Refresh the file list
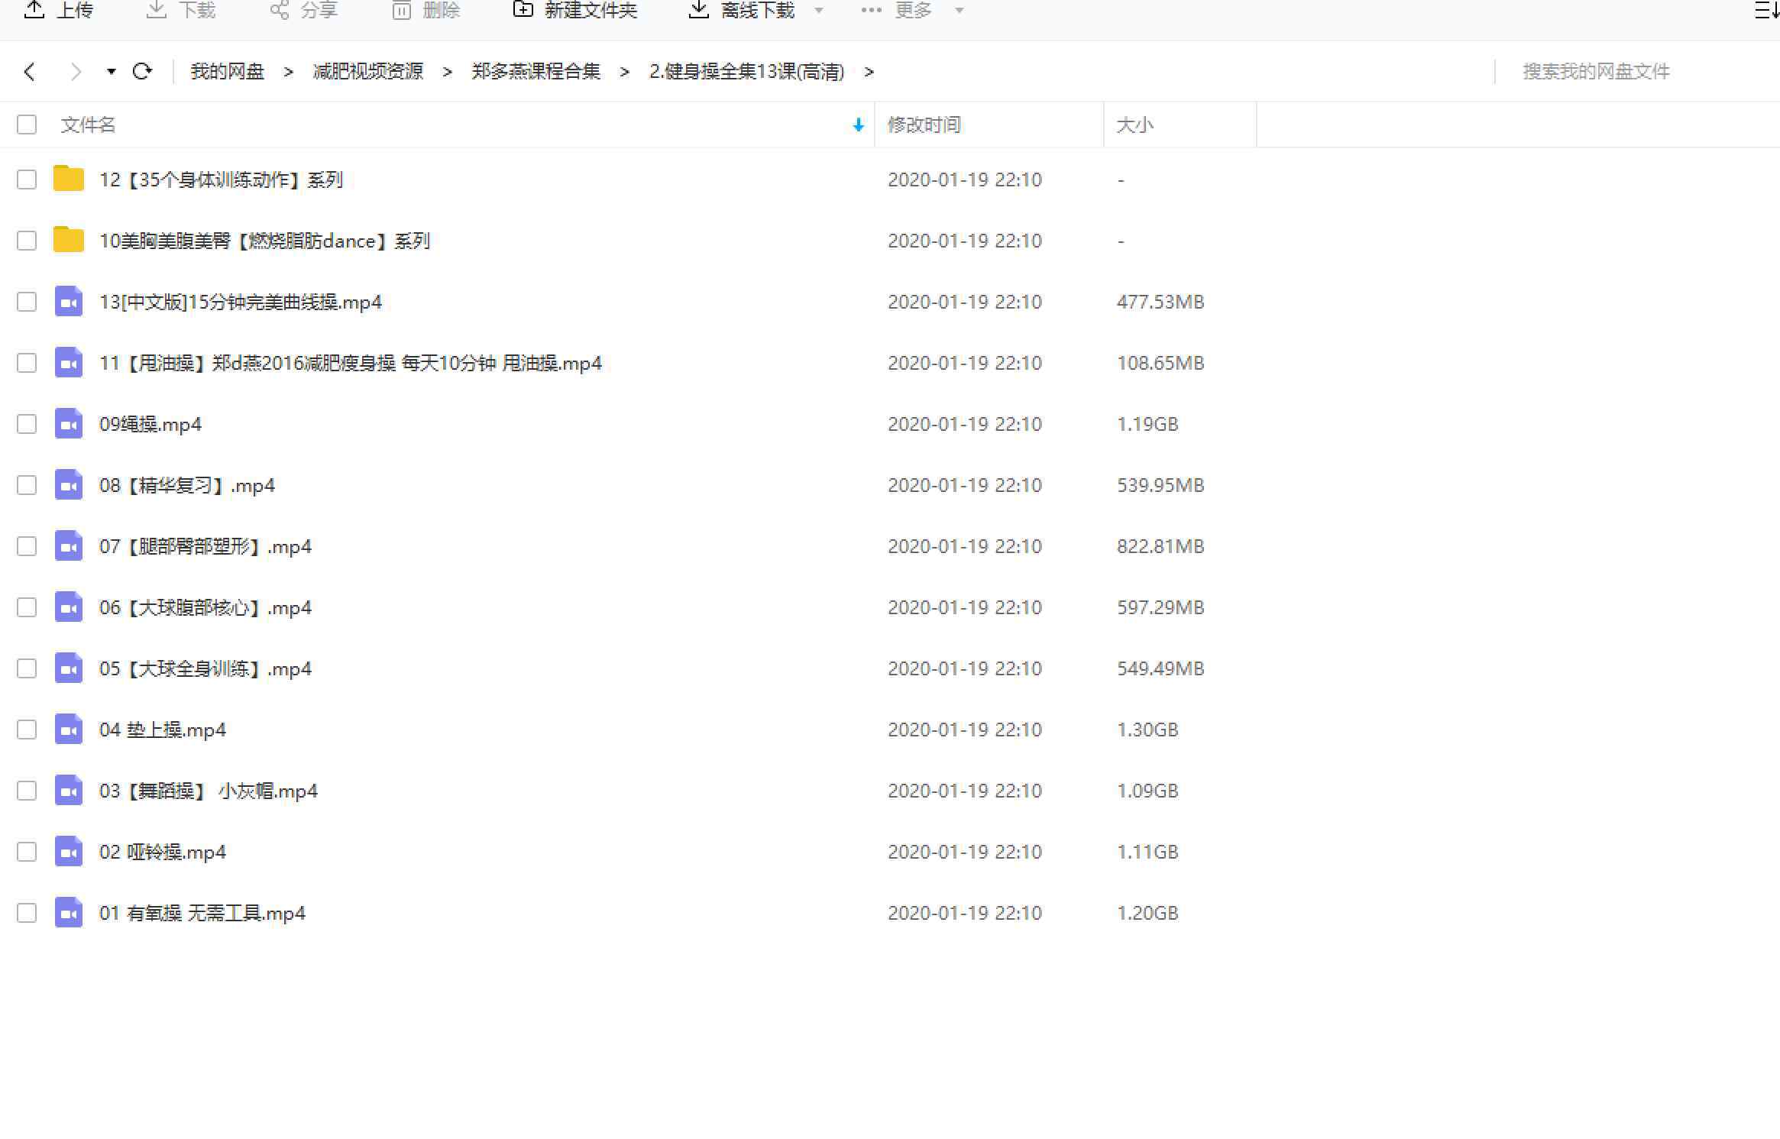 point(142,72)
